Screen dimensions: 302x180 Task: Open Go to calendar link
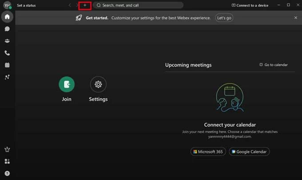coord(274,65)
